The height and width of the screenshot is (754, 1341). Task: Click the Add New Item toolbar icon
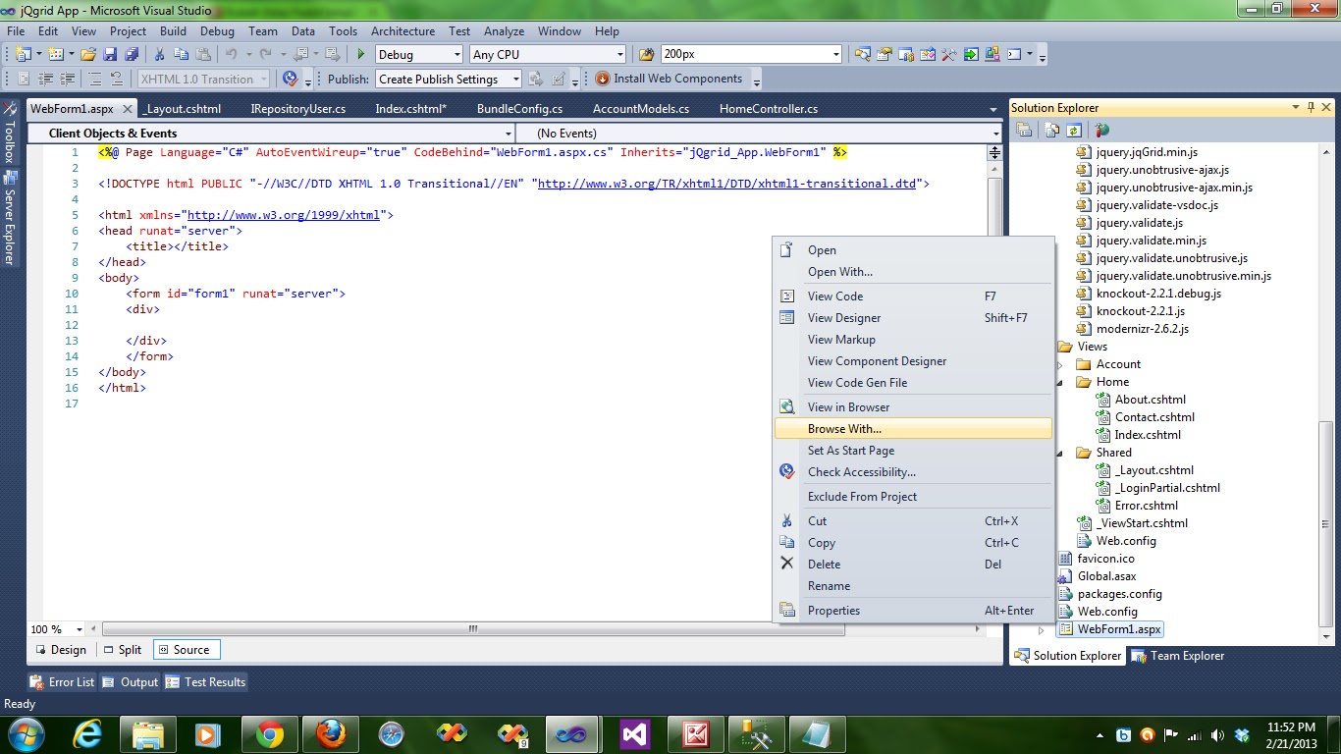pyautogui.click(x=55, y=55)
